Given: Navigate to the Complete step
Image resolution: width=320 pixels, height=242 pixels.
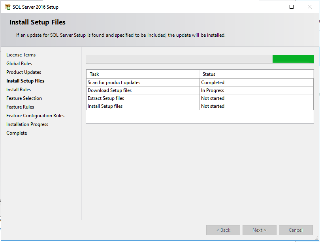Looking at the screenshot, I should (x=17, y=133).
